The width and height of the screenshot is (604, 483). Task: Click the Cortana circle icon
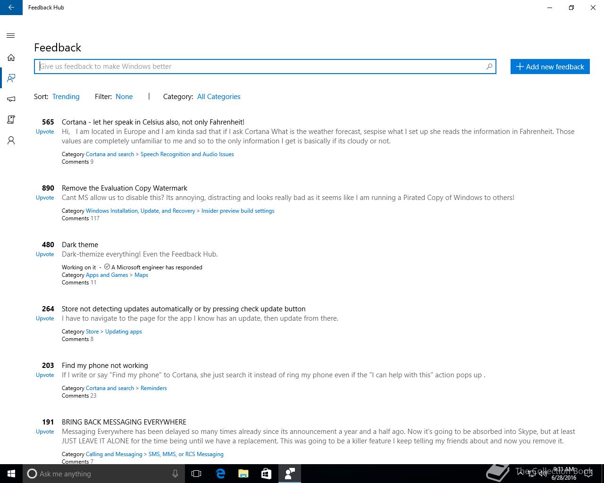coord(32,474)
